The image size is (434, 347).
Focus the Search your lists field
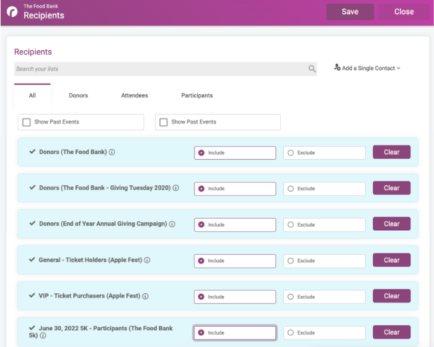[x=166, y=69]
